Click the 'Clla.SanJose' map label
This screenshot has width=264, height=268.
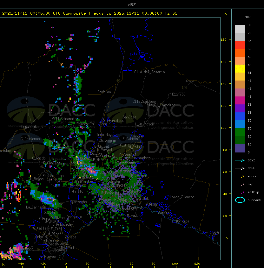(x=144, y=102)
